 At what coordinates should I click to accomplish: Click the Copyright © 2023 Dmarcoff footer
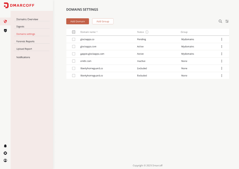pyautogui.click(x=148, y=166)
